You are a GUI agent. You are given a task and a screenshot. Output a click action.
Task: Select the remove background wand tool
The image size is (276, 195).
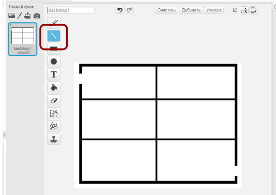[x=54, y=126]
